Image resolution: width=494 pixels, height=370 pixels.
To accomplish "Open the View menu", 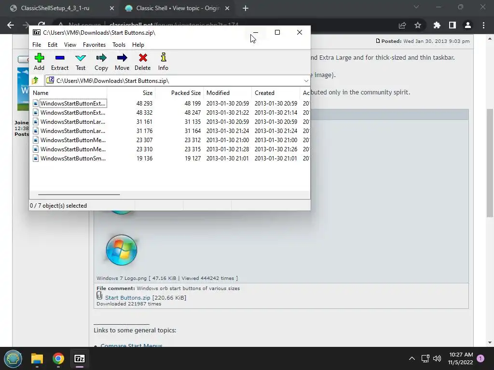I will click(x=70, y=45).
